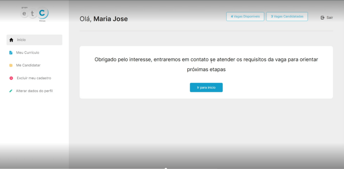344x169 pixels.
Task: Choose the Excluir meu cadastro text
Action: point(34,78)
